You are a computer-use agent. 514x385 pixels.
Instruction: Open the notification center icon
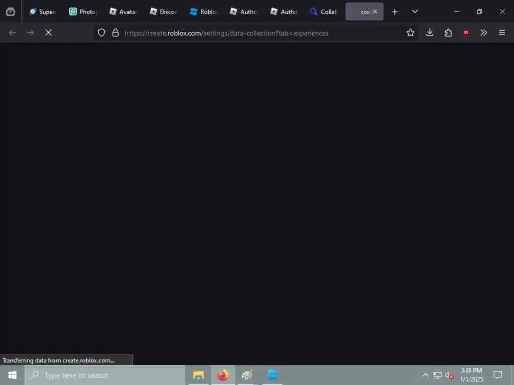coord(497,375)
